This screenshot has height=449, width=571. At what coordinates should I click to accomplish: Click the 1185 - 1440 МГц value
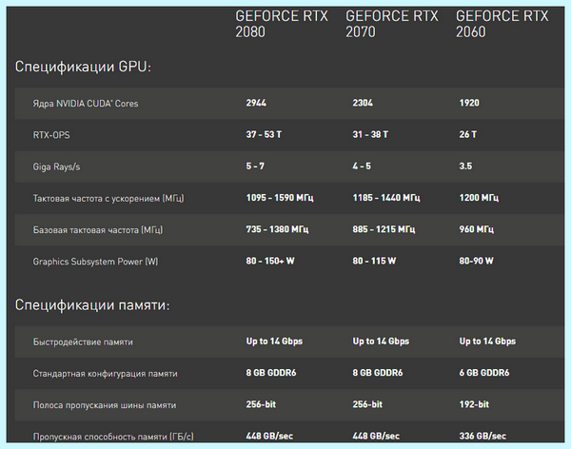[x=386, y=198]
